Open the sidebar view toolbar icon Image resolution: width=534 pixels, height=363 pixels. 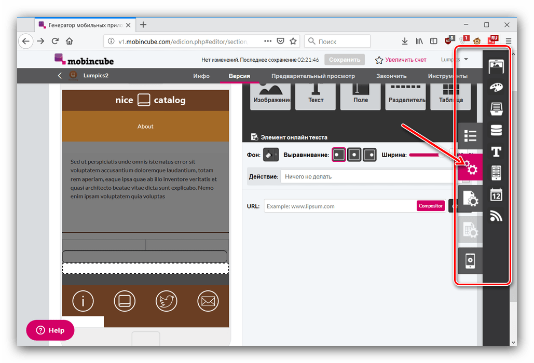pos(433,41)
